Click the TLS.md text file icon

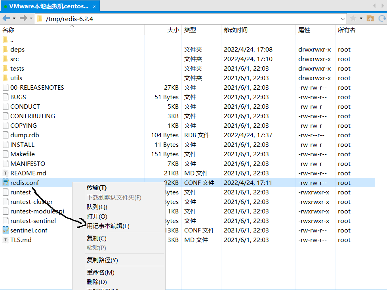tap(6, 240)
